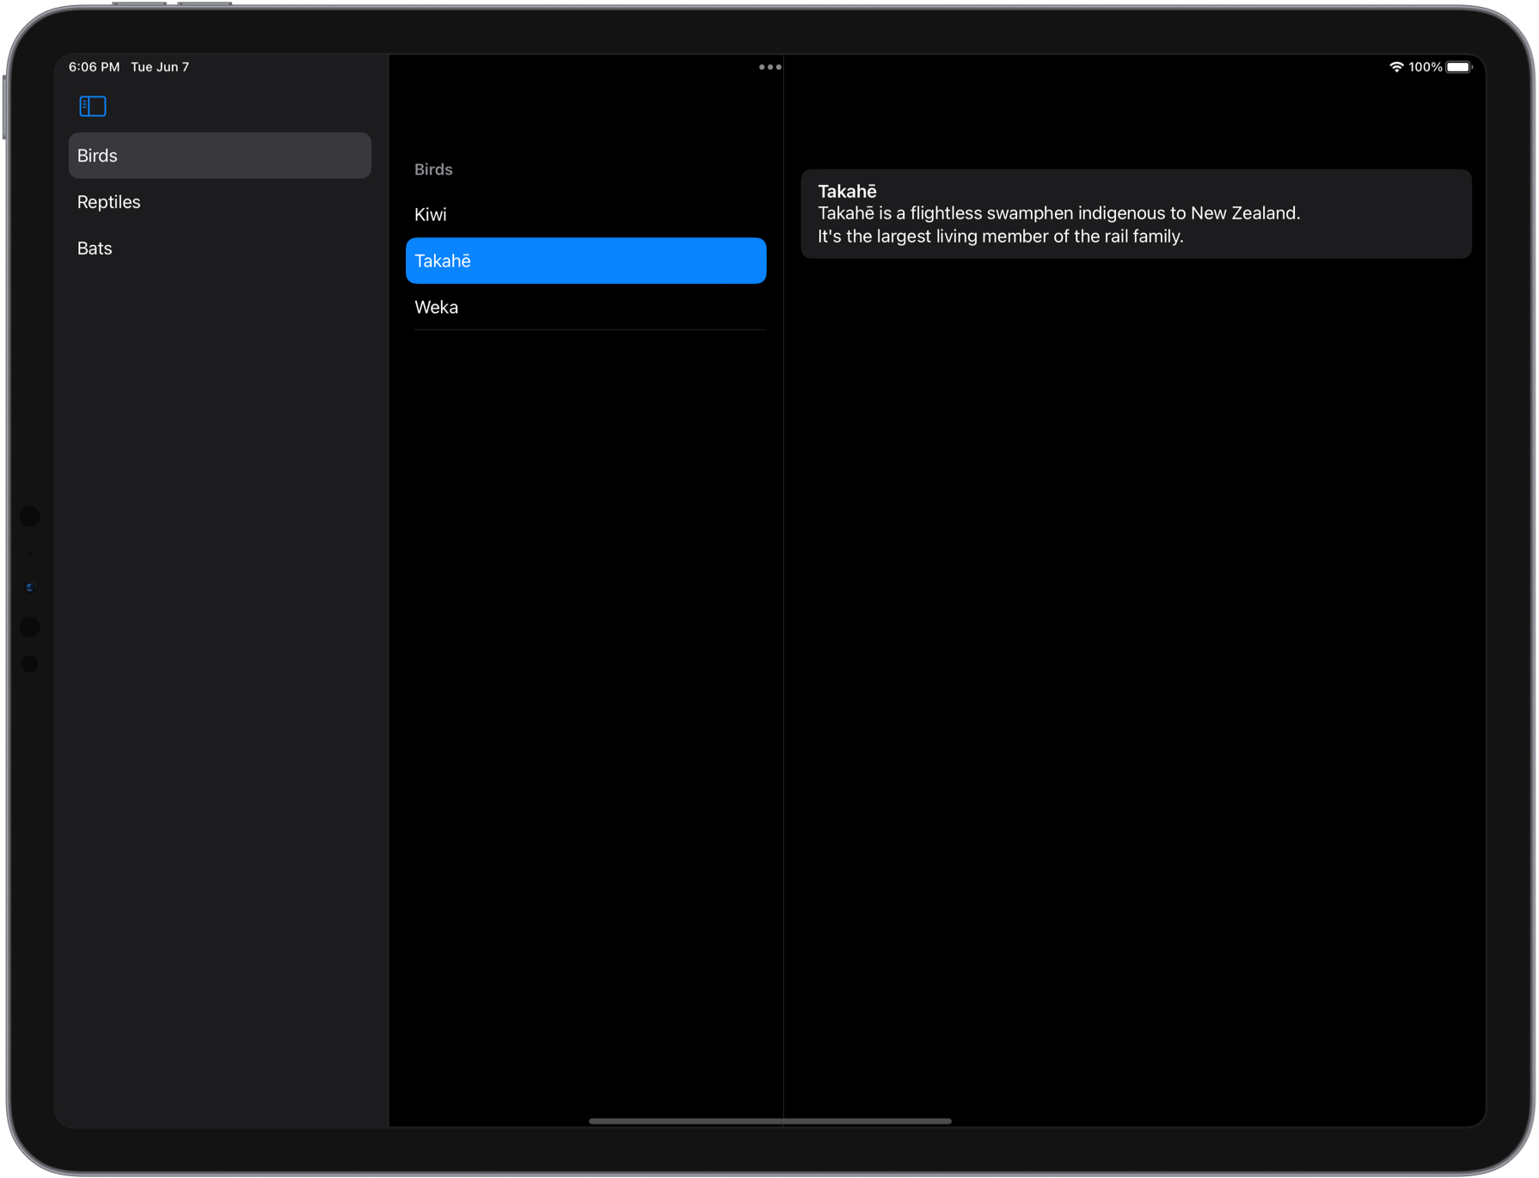Tap the Takahē description card
The image size is (1539, 1178).
1137,213
